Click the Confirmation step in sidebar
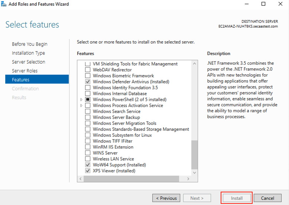This screenshot has height=205, width=289. [x=25, y=89]
